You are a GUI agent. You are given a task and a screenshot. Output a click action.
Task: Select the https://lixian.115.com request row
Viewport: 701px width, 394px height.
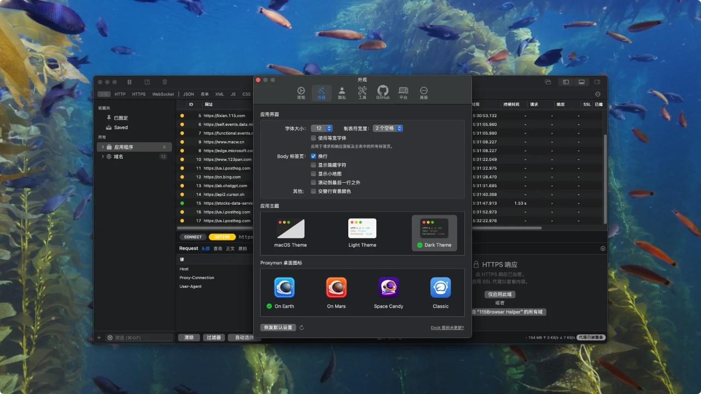pos(215,115)
